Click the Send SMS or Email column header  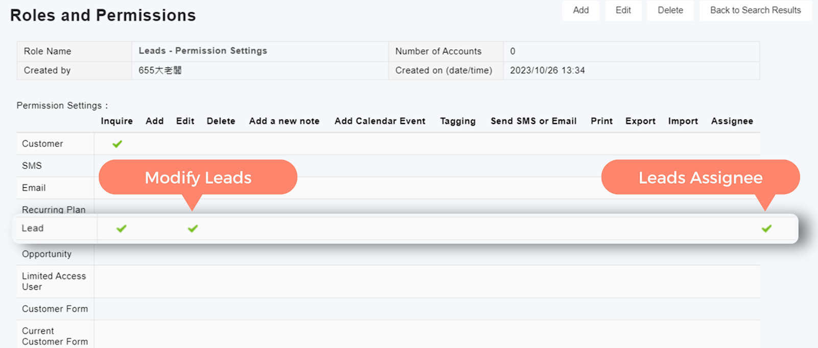[533, 121]
